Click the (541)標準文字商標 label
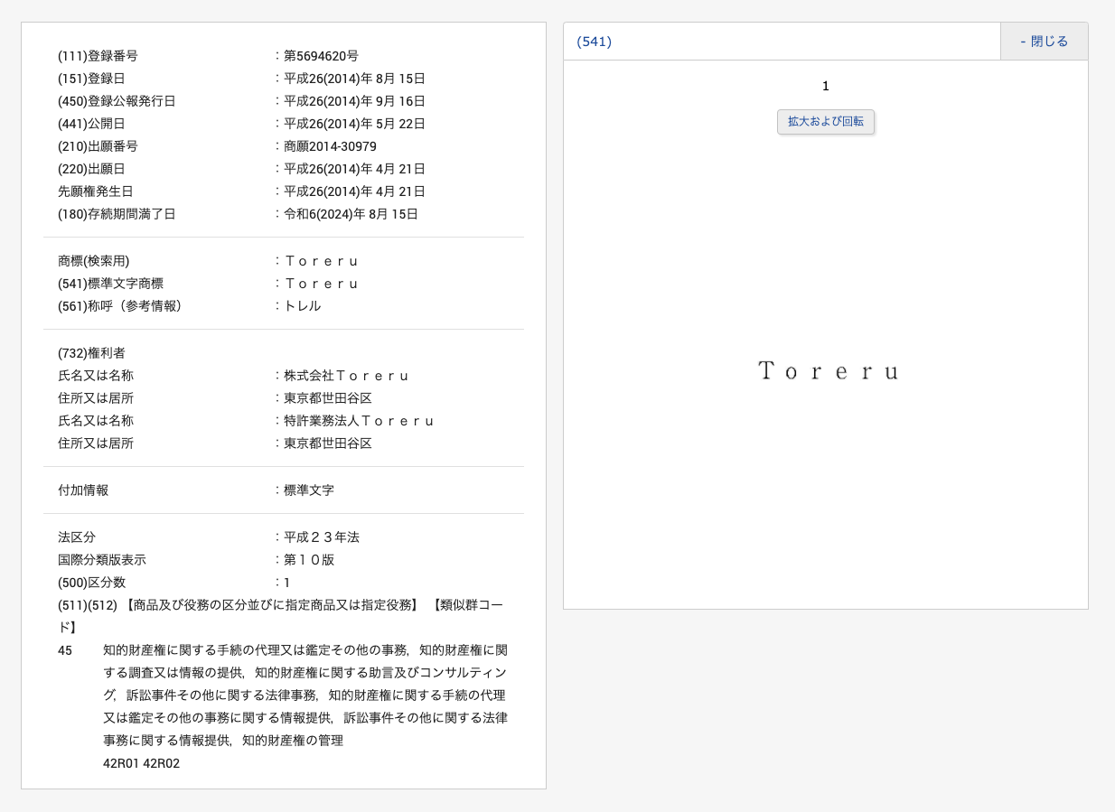 coord(110,284)
